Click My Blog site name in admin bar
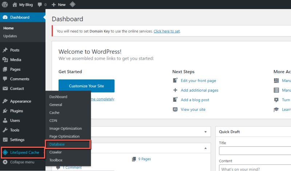The width and height of the screenshot is (291, 171). click(26, 5)
